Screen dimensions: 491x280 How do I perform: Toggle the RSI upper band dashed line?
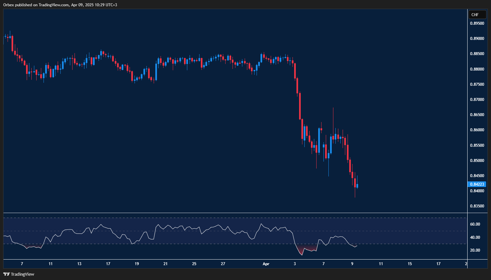pyautogui.click(x=231, y=218)
